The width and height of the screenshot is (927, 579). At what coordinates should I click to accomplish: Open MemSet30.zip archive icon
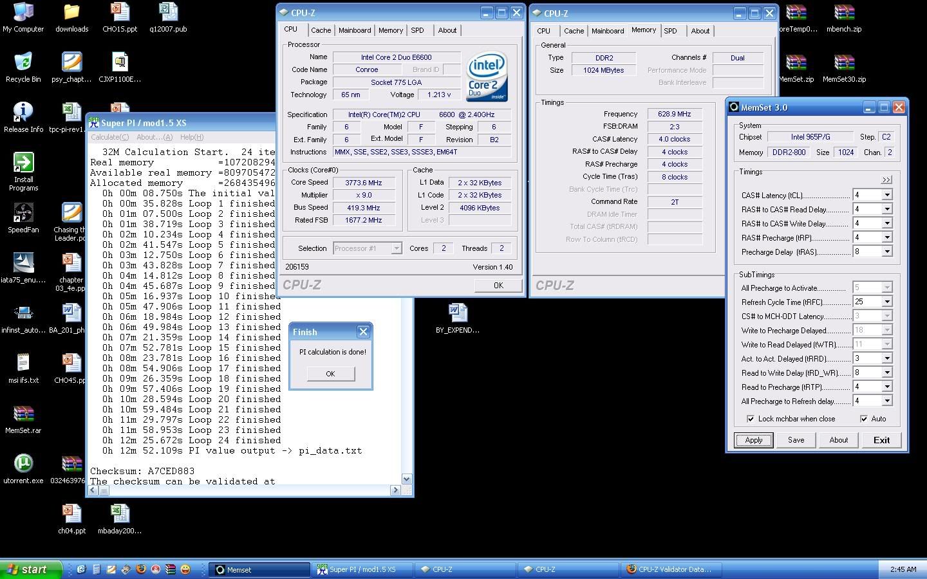point(844,68)
